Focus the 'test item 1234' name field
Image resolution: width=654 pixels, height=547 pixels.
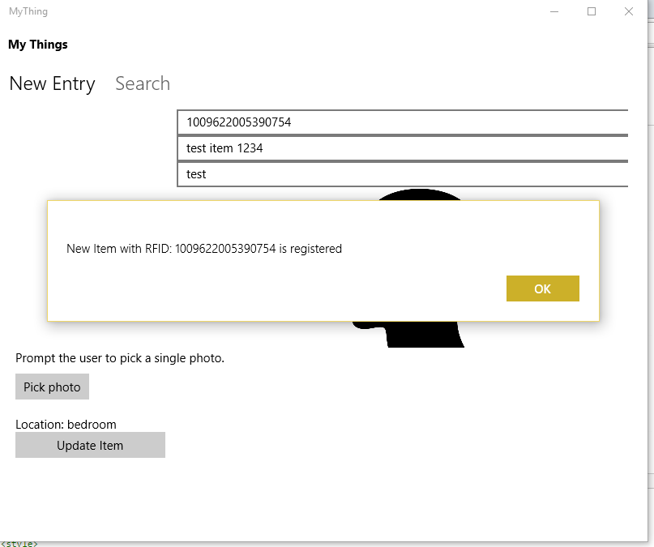click(402, 148)
